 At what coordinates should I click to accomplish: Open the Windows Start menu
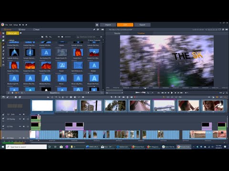[3, 147]
